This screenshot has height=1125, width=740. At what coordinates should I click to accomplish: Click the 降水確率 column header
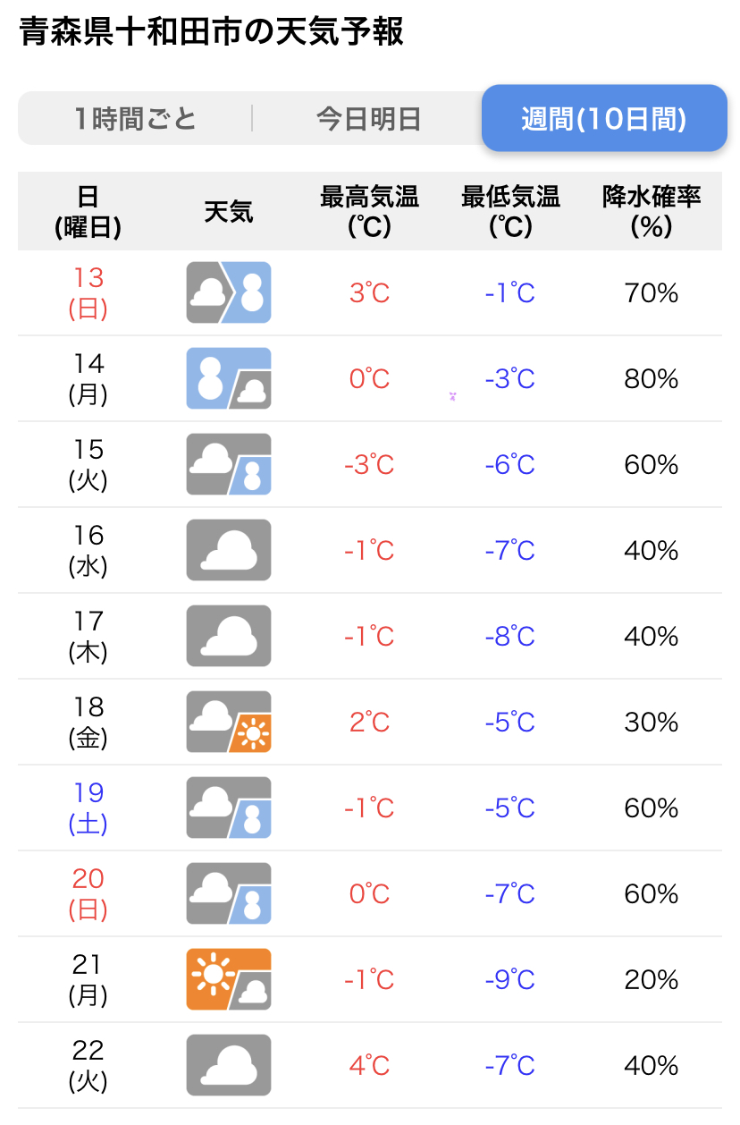652,211
